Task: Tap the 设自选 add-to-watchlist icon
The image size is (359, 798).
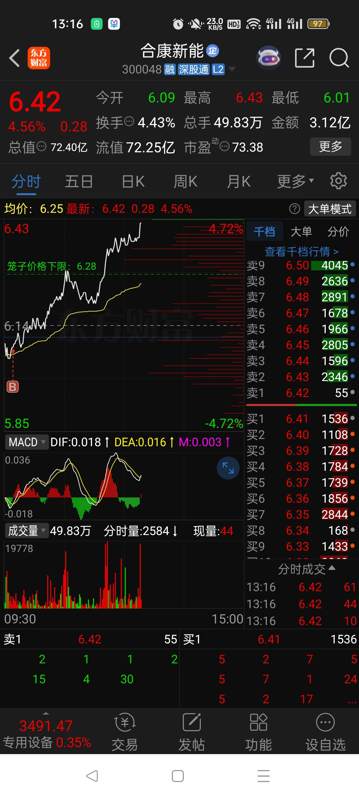Action: click(325, 733)
